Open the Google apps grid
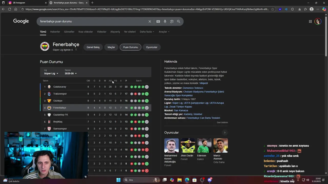 point(310,21)
